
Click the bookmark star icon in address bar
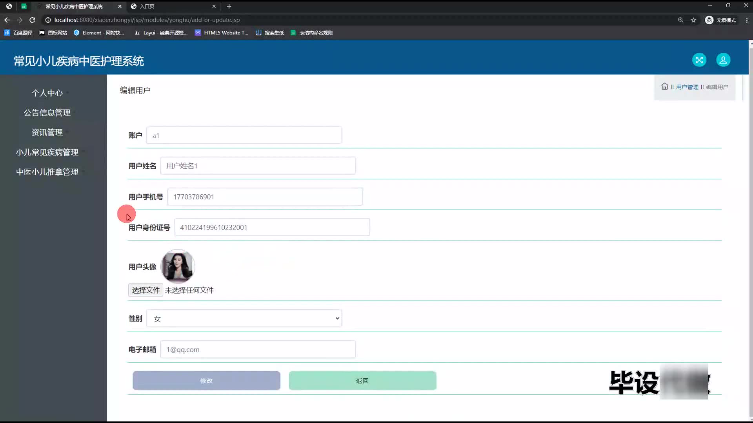[x=693, y=20]
